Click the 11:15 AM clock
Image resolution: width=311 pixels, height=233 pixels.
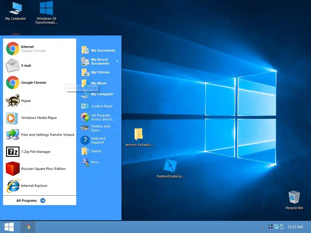[x=295, y=227]
